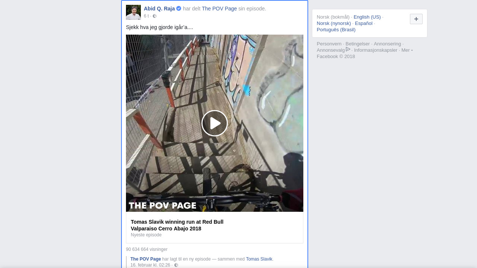This screenshot has width=477, height=268.
Task: Click the Nyeste episode label
Action: [x=146, y=235]
